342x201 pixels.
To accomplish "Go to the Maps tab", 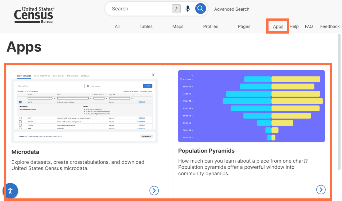I will (x=178, y=26).
